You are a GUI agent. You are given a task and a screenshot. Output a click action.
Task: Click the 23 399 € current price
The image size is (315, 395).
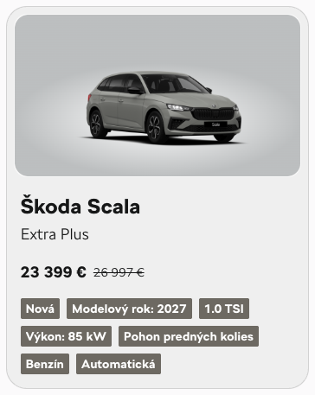tap(54, 272)
